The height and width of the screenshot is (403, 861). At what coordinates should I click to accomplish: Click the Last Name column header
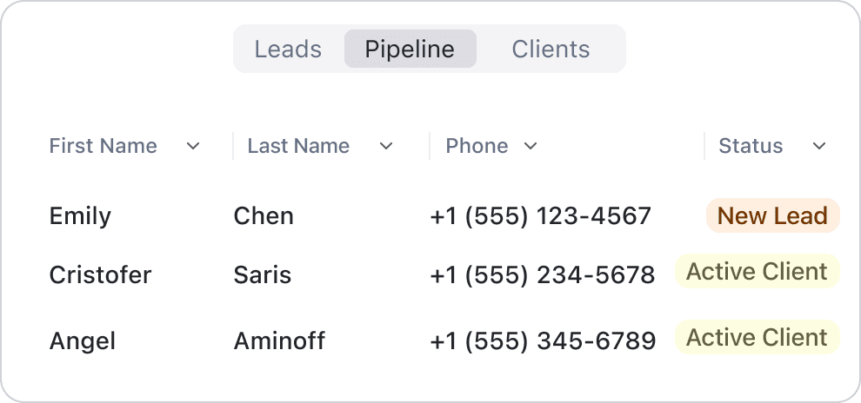pyautogui.click(x=298, y=146)
